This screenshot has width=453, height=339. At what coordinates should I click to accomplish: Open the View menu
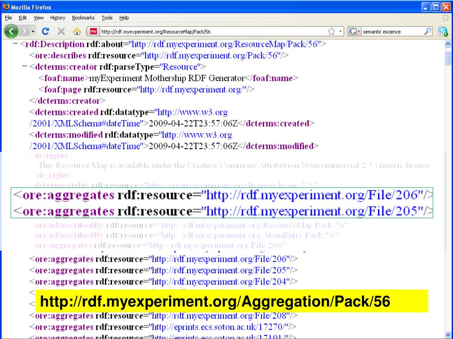click(38, 18)
